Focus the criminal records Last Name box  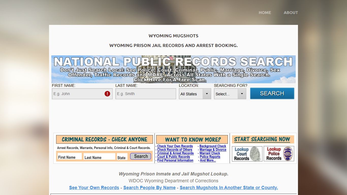pyautogui.click(x=99, y=157)
